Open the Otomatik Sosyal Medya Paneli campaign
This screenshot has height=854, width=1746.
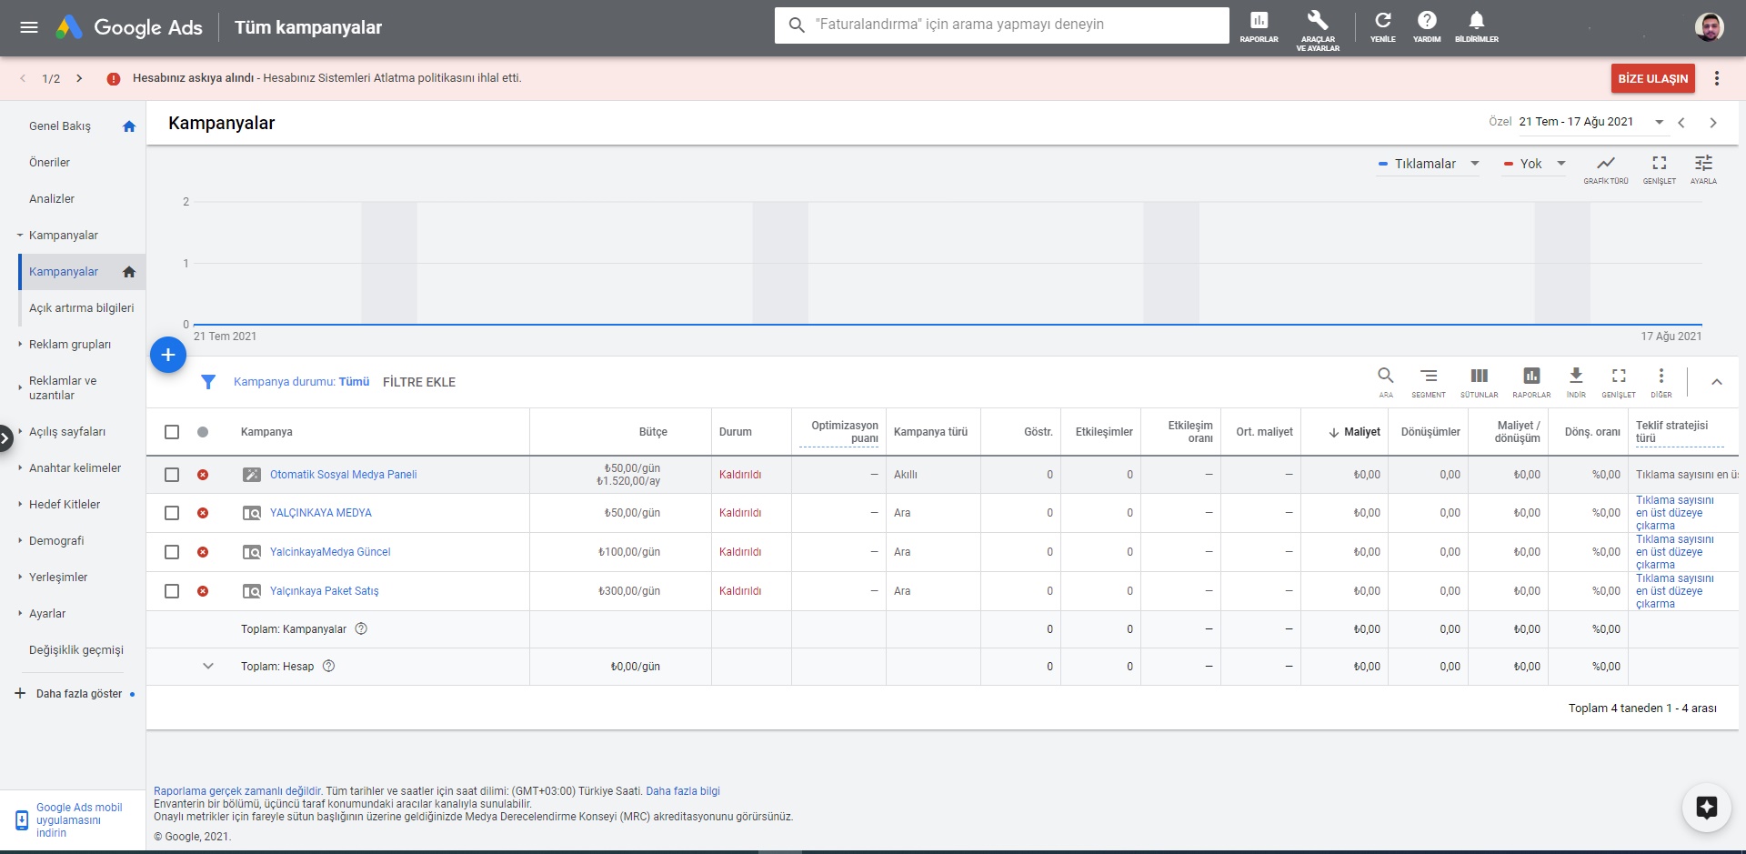pos(344,475)
